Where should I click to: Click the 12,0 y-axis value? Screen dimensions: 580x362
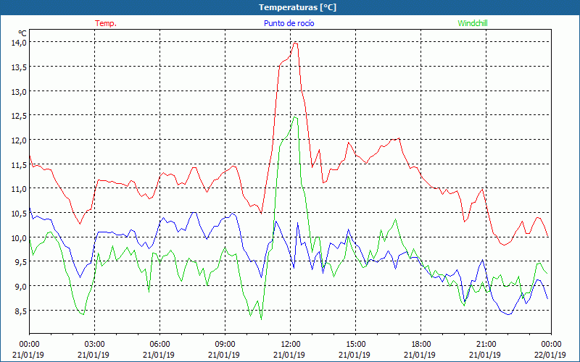coord(19,140)
